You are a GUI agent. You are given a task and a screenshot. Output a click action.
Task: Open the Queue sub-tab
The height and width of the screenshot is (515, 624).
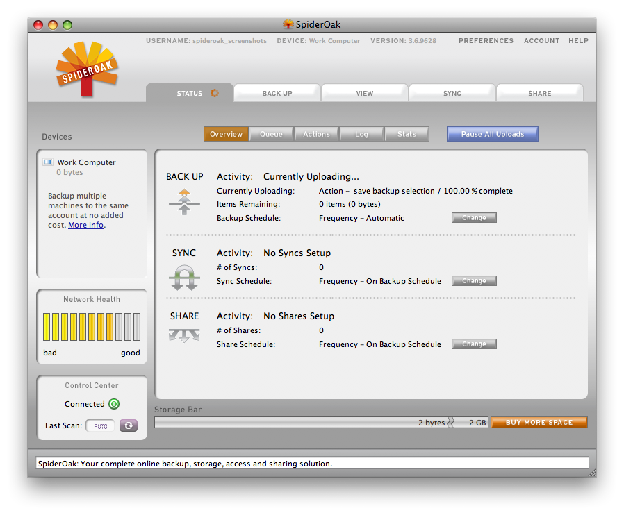coord(271,134)
